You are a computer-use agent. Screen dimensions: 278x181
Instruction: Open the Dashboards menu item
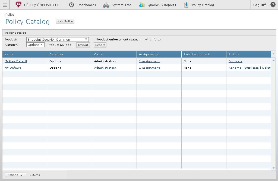coord(87,5)
